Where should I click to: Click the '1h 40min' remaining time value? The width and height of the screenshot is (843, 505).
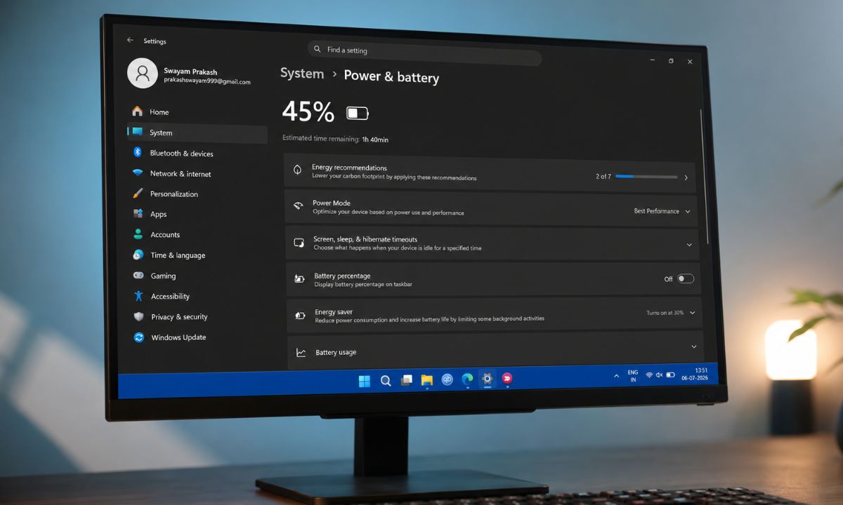(x=375, y=140)
